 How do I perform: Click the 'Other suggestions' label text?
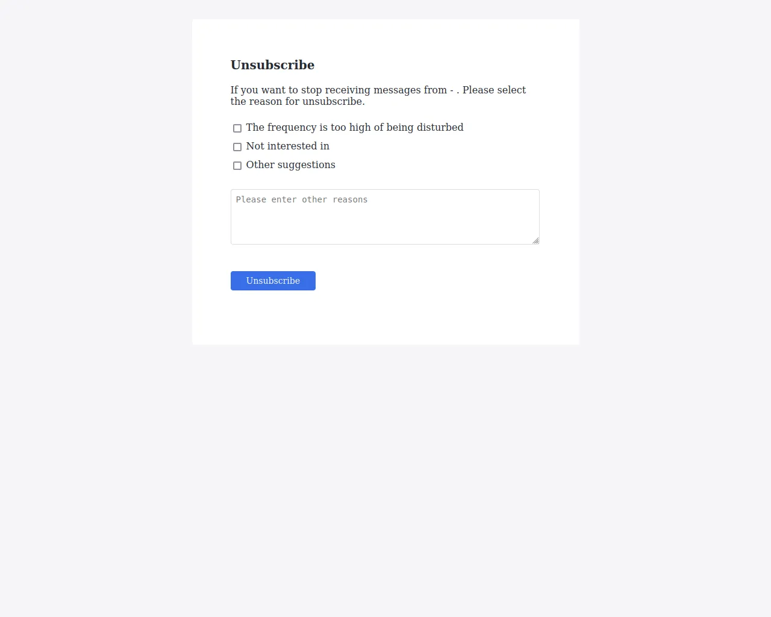291,164
